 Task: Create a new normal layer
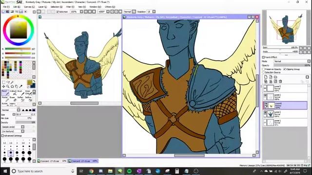tap(266, 77)
